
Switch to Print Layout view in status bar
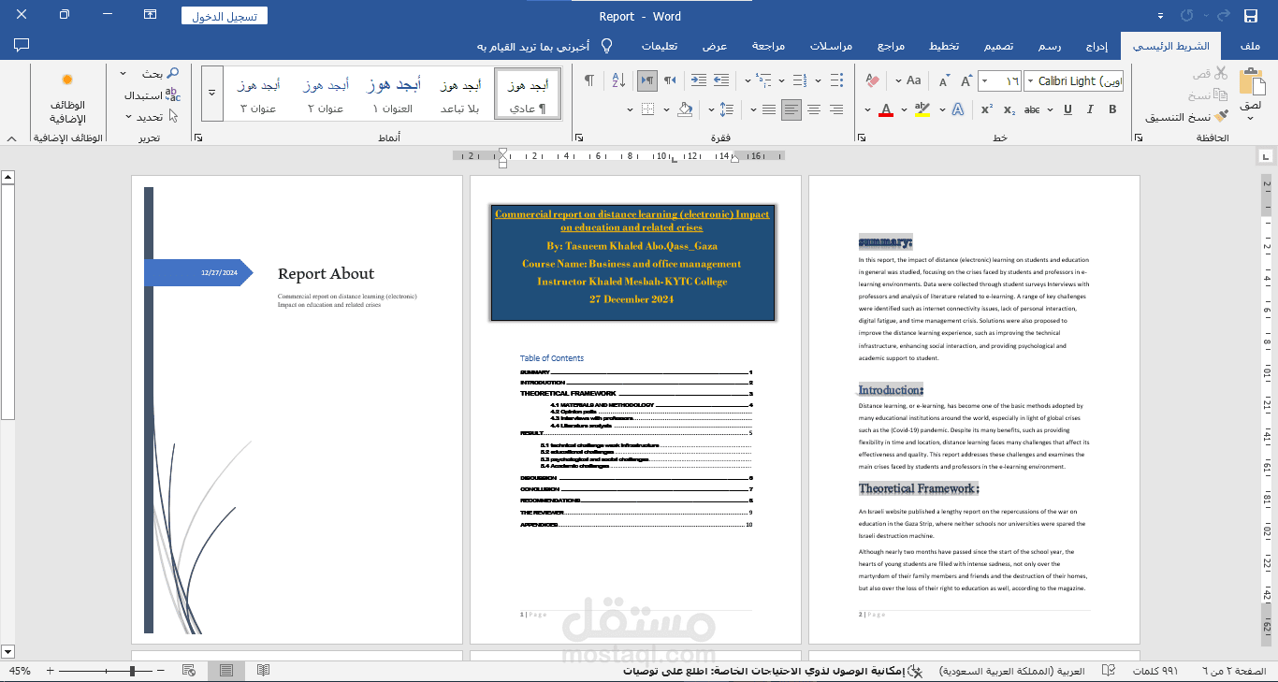(226, 671)
